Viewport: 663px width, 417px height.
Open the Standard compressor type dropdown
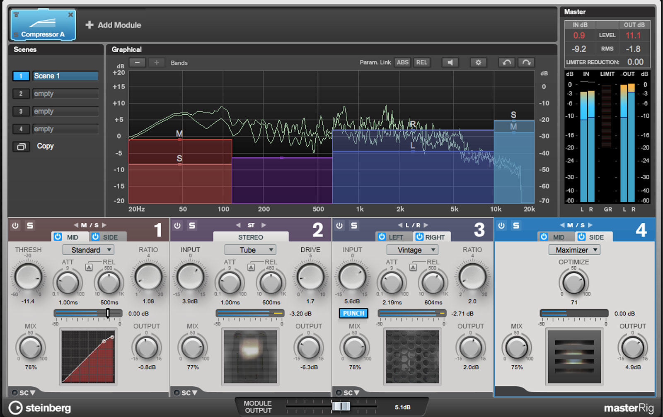click(x=88, y=250)
